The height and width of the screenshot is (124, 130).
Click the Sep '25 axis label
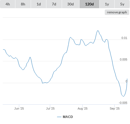[x=115, y=108]
